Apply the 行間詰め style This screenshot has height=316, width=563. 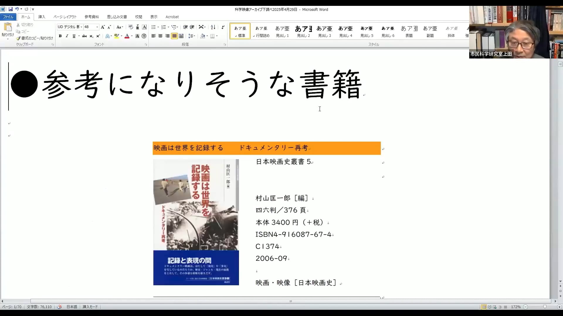[261, 31]
